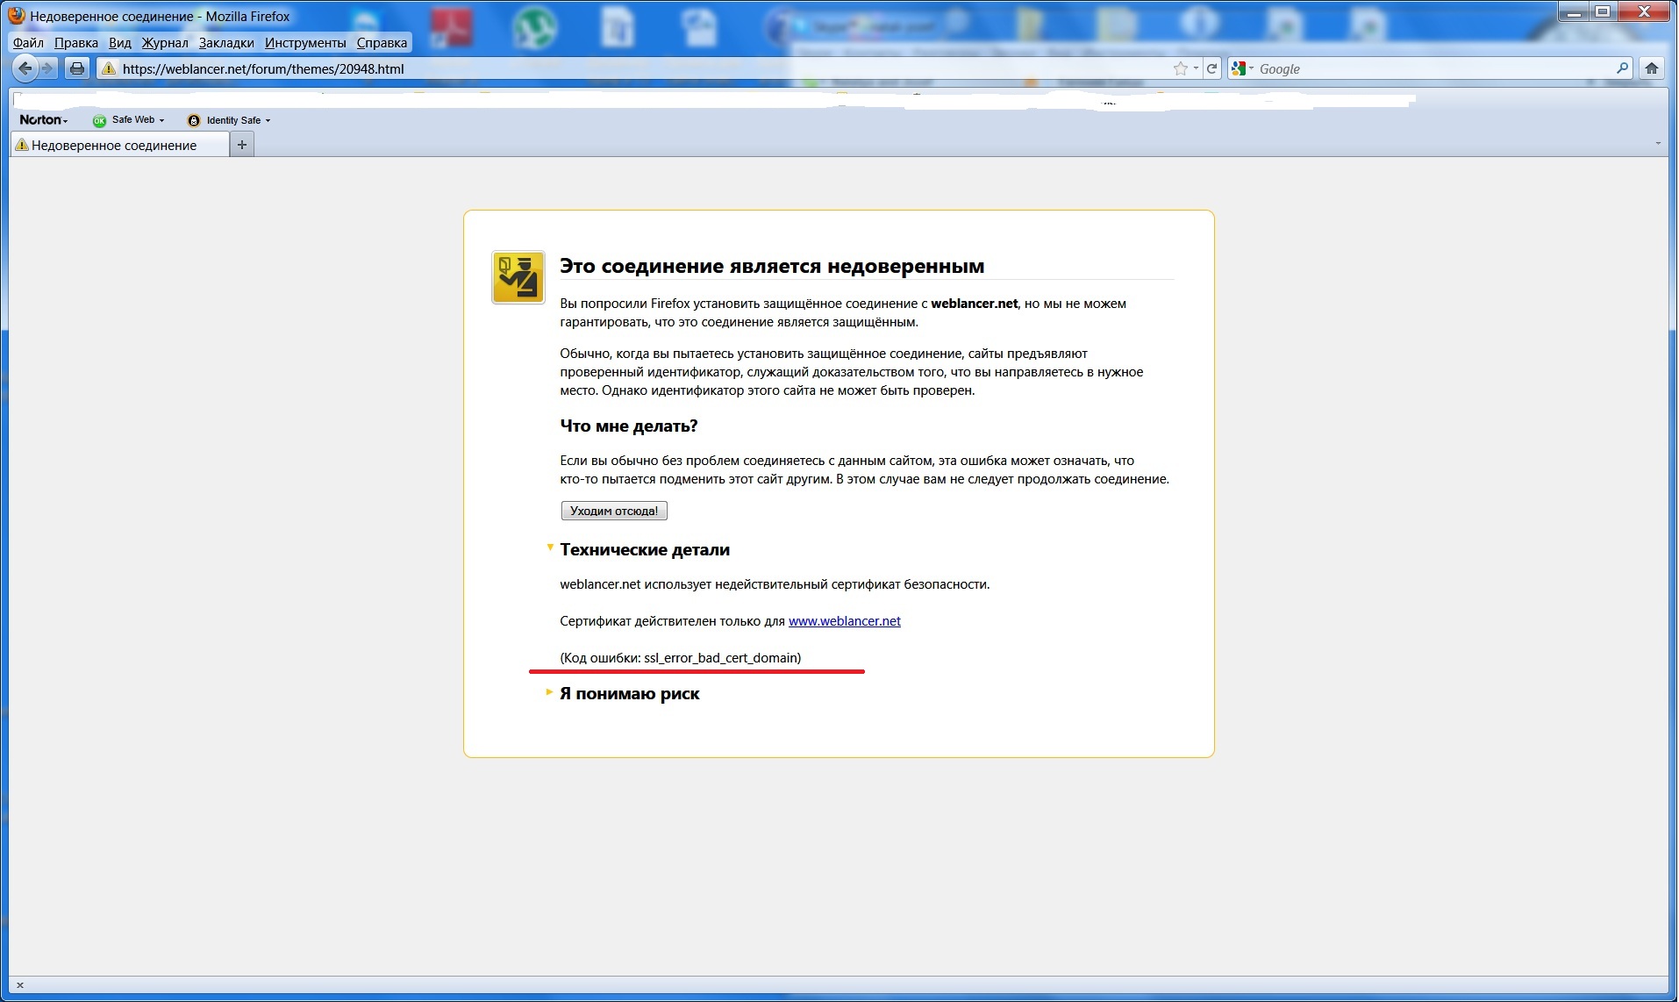Follow the www.weblancer.net link
The height and width of the screenshot is (1002, 1679).
pos(844,621)
